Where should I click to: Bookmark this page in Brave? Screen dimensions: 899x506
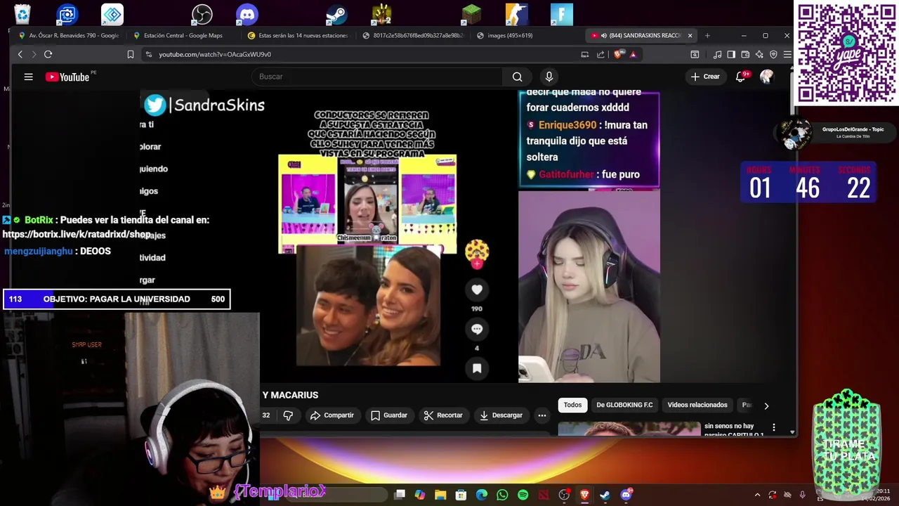(x=130, y=54)
